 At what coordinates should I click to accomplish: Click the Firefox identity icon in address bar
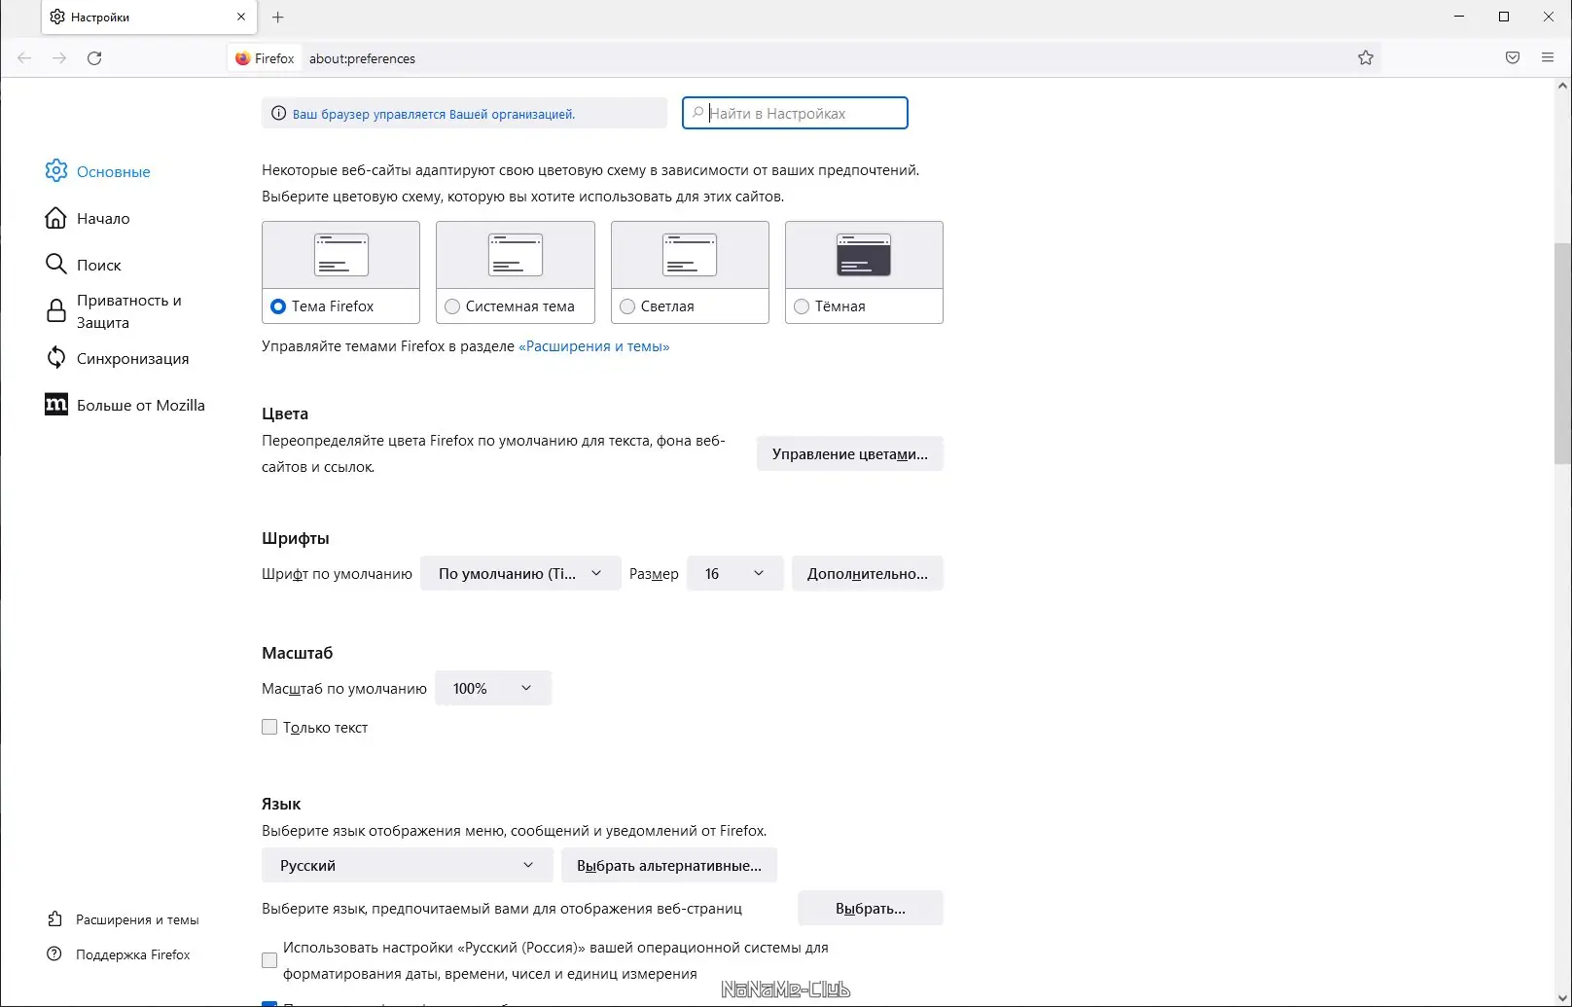click(243, 58)
